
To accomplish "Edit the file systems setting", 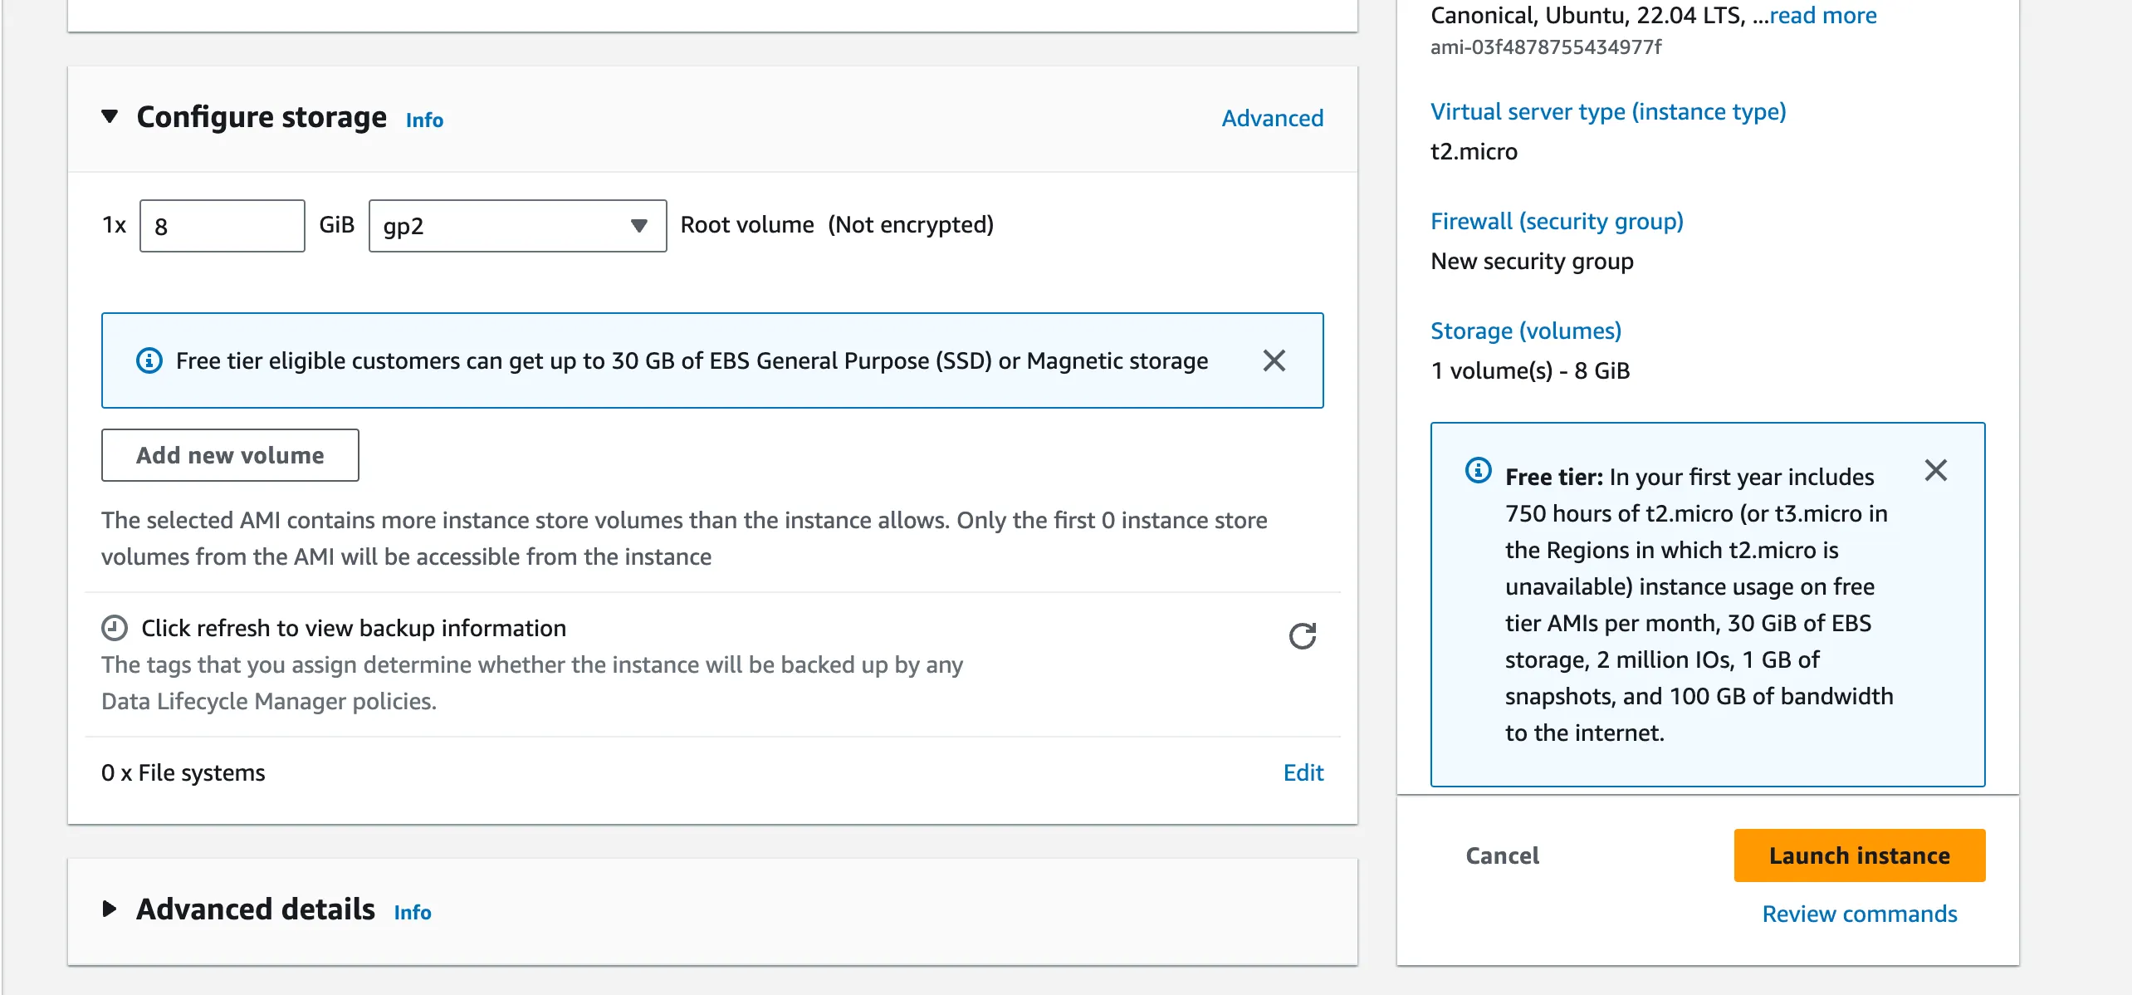I will pyautogui.click(x=1303, y=772).
